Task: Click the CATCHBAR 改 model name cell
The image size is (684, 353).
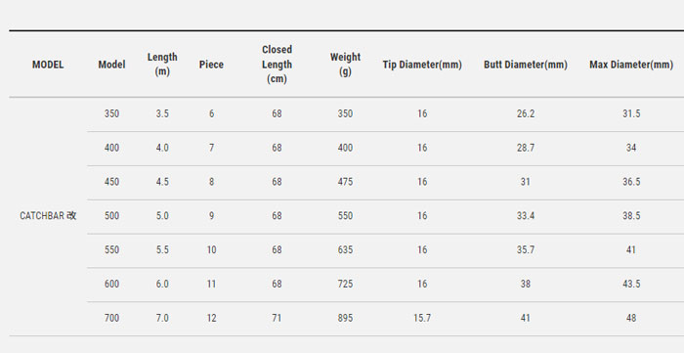Action: (48, 216)
